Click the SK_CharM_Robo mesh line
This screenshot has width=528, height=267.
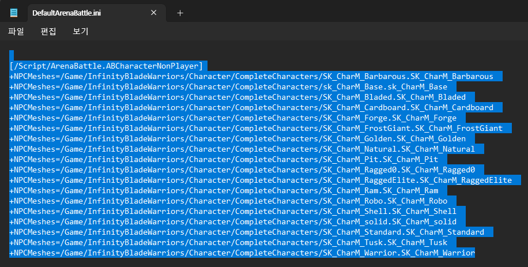[x=228, y=201]
